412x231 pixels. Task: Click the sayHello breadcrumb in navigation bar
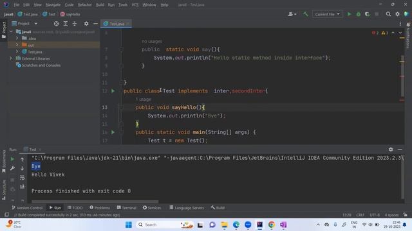point(70,14)
